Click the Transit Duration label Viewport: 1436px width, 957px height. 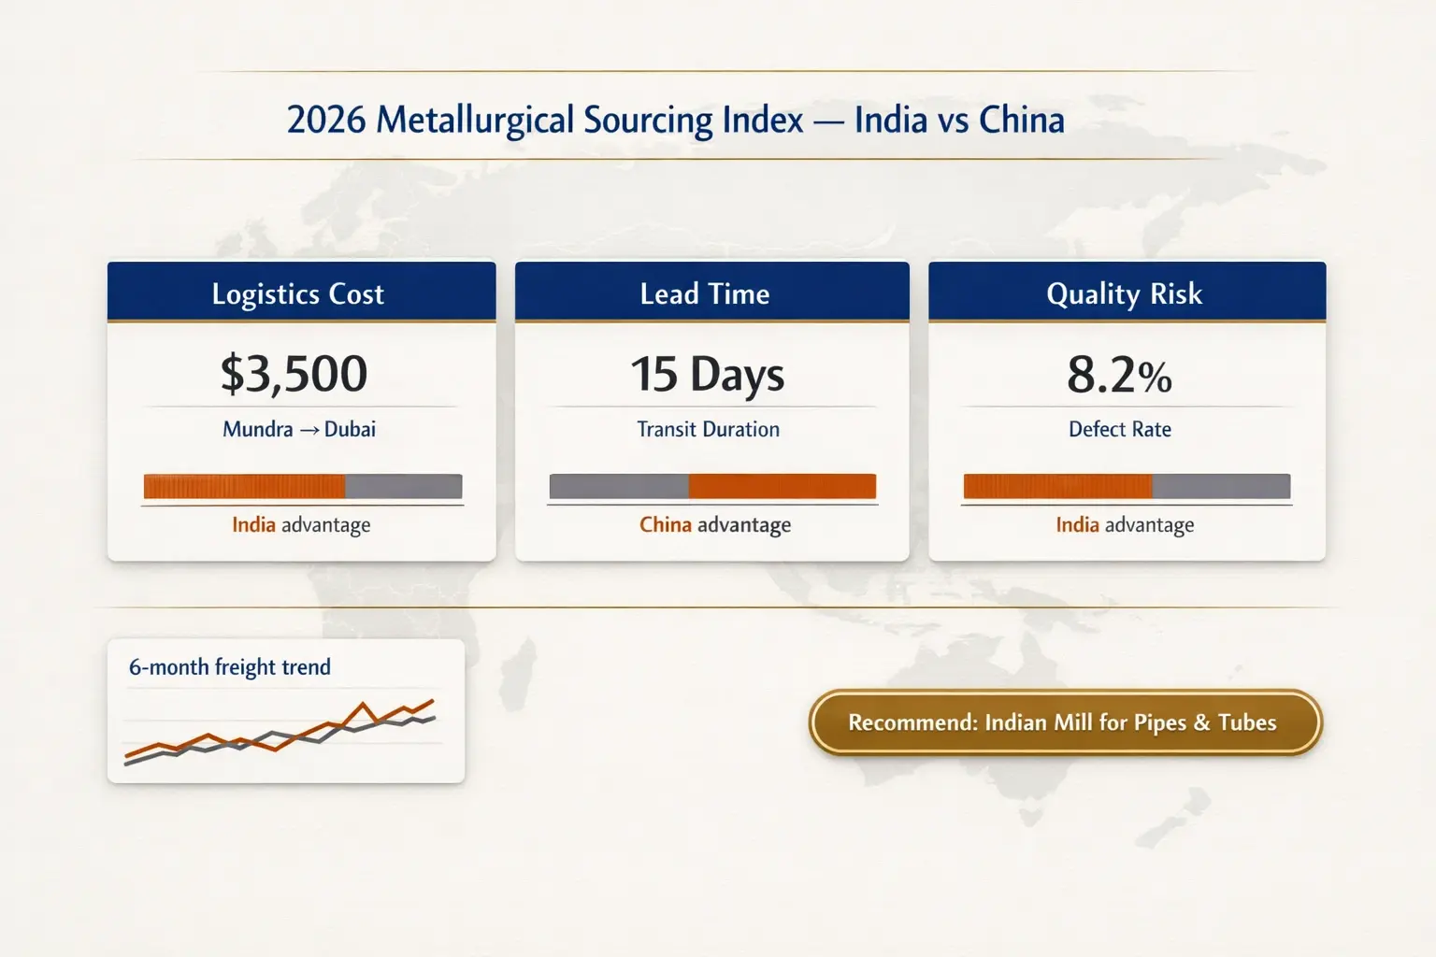[708, 429]
